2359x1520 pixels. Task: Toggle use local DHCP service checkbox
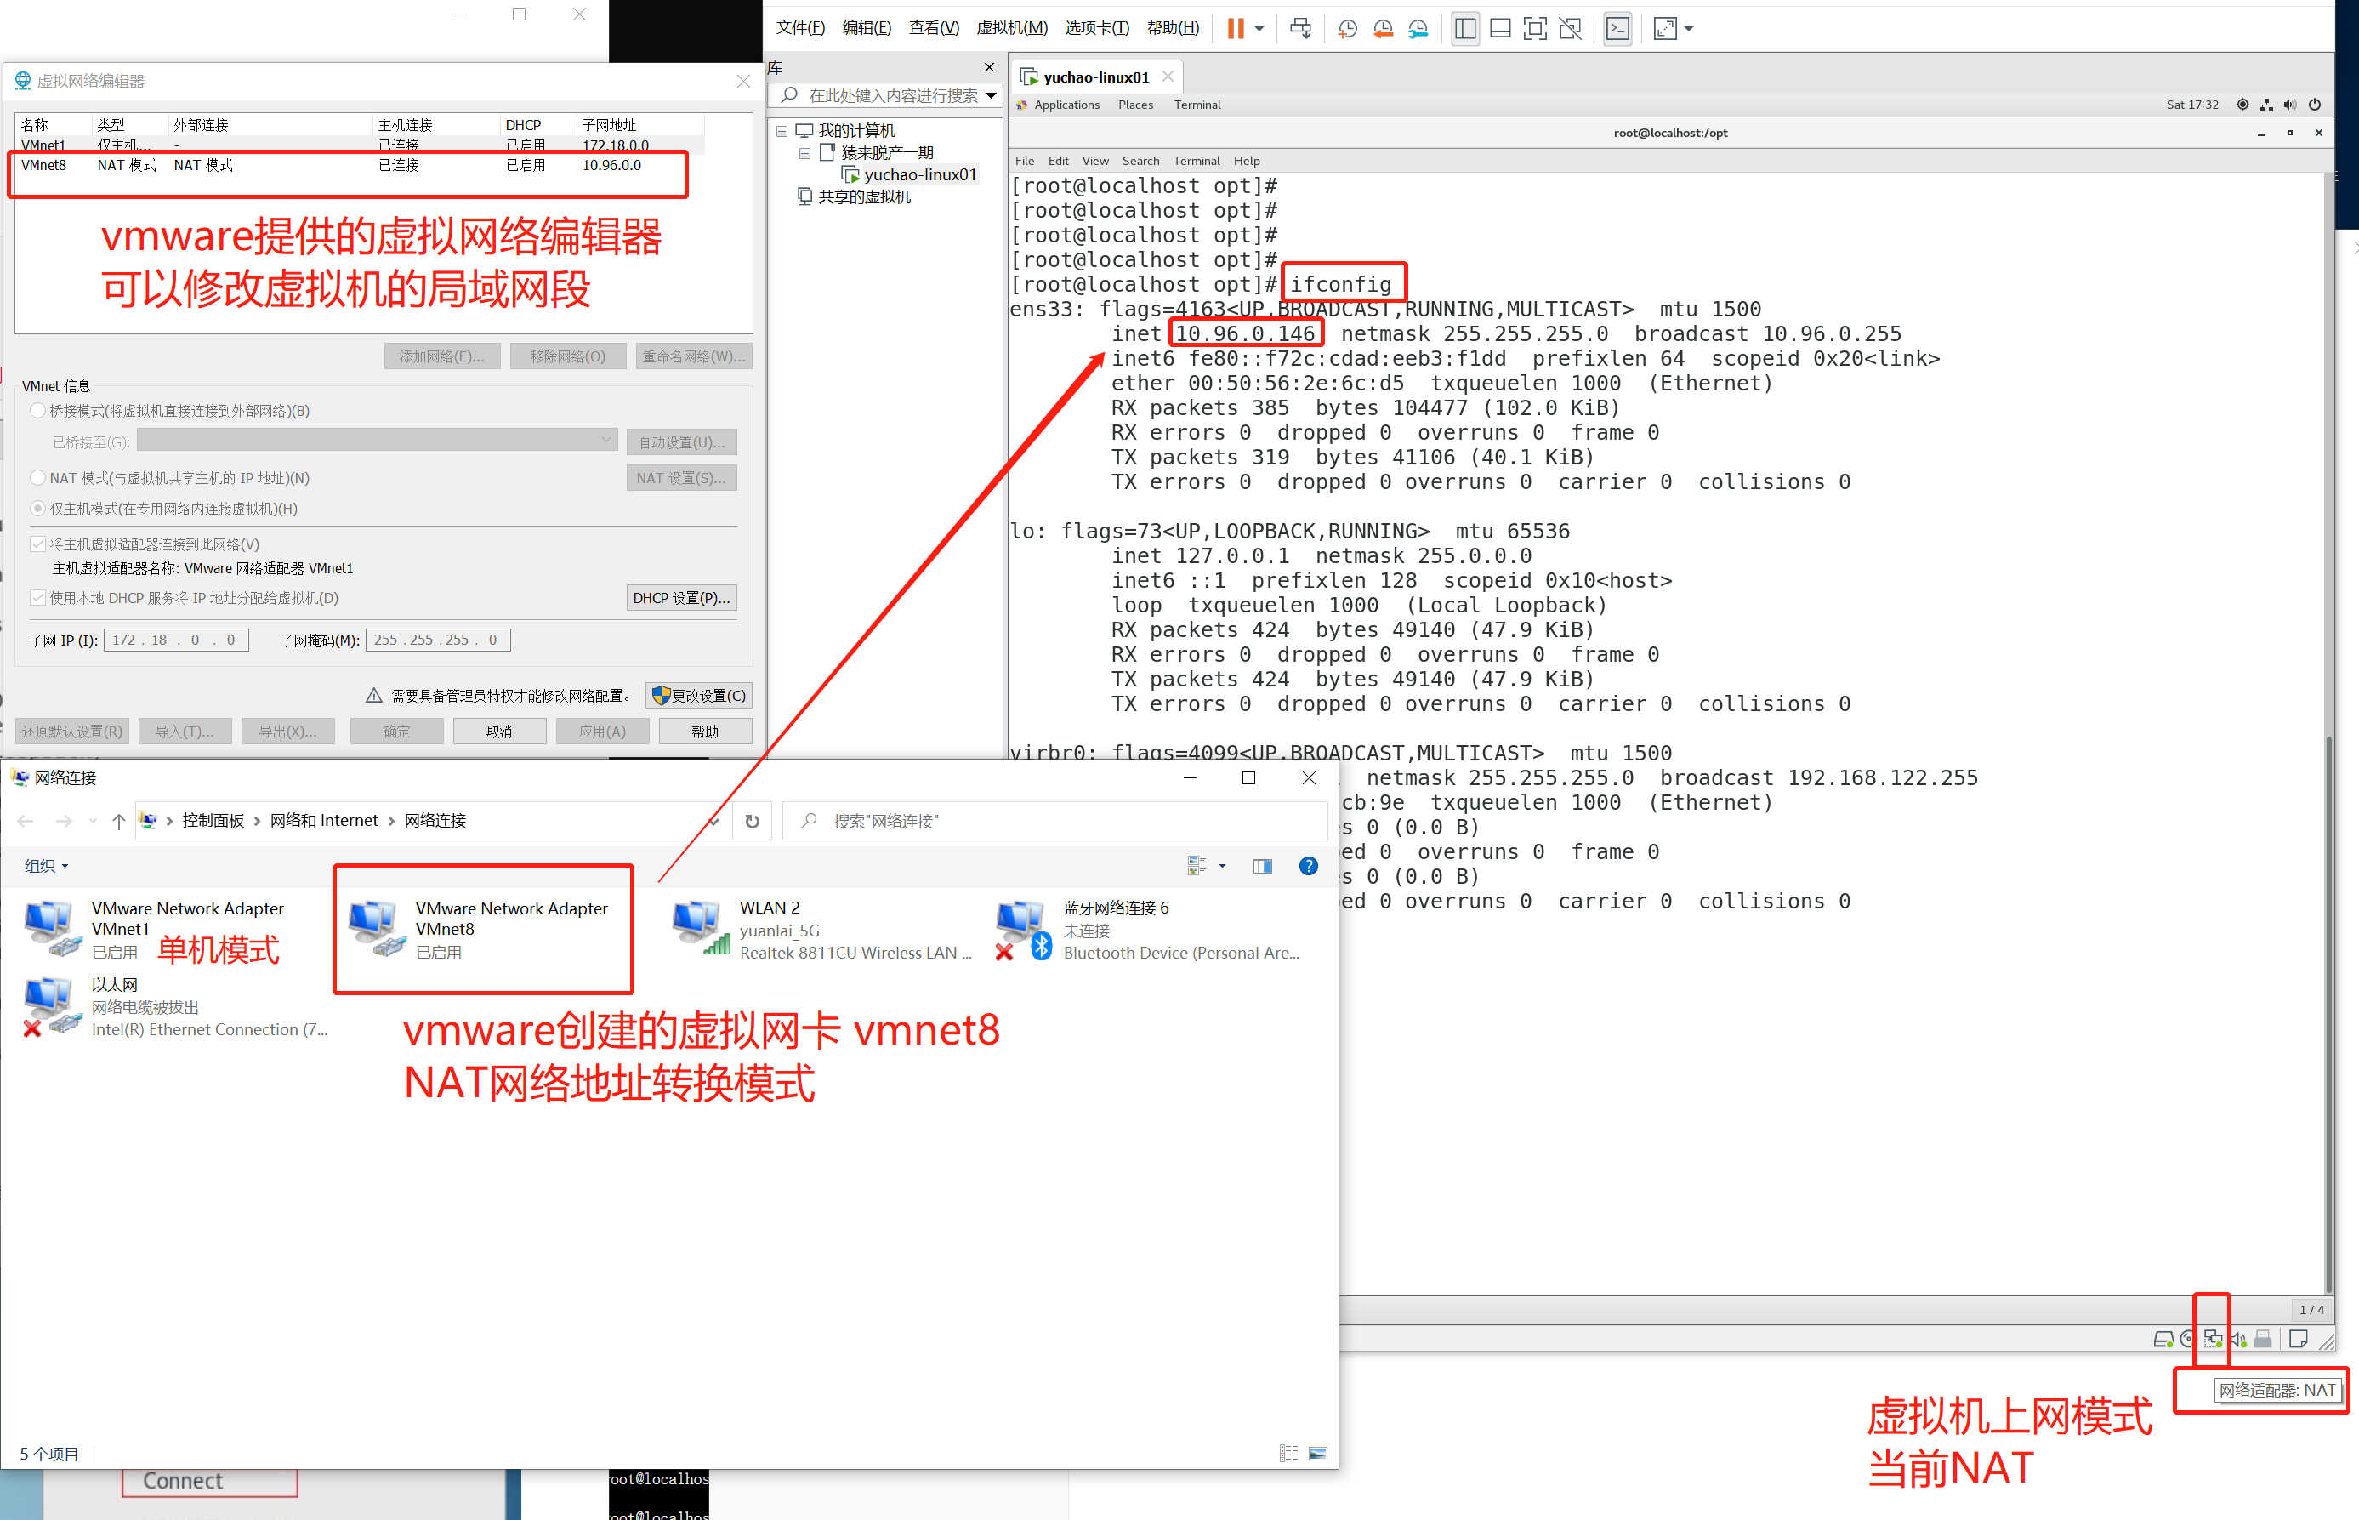(x=38, y=598)
